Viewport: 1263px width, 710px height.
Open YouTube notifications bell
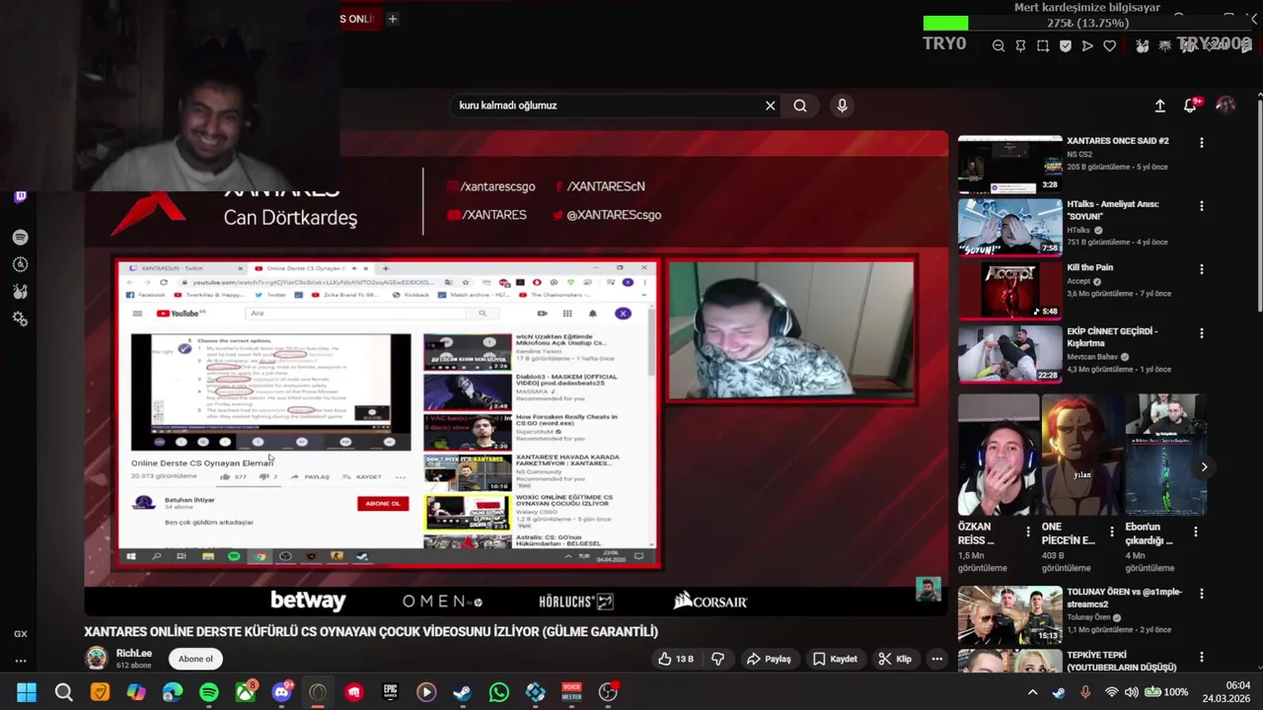(1191, 106)
